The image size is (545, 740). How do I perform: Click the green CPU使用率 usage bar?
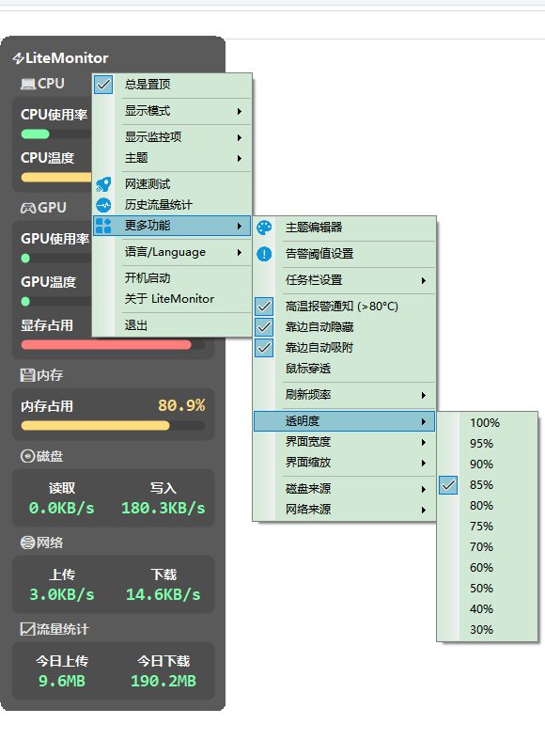click(36, 134)
